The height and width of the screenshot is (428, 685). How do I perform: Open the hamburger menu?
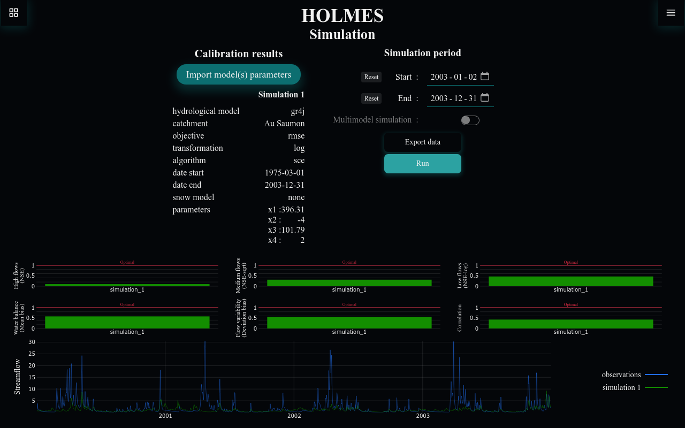pyautogui.click(x=671, y=12)
